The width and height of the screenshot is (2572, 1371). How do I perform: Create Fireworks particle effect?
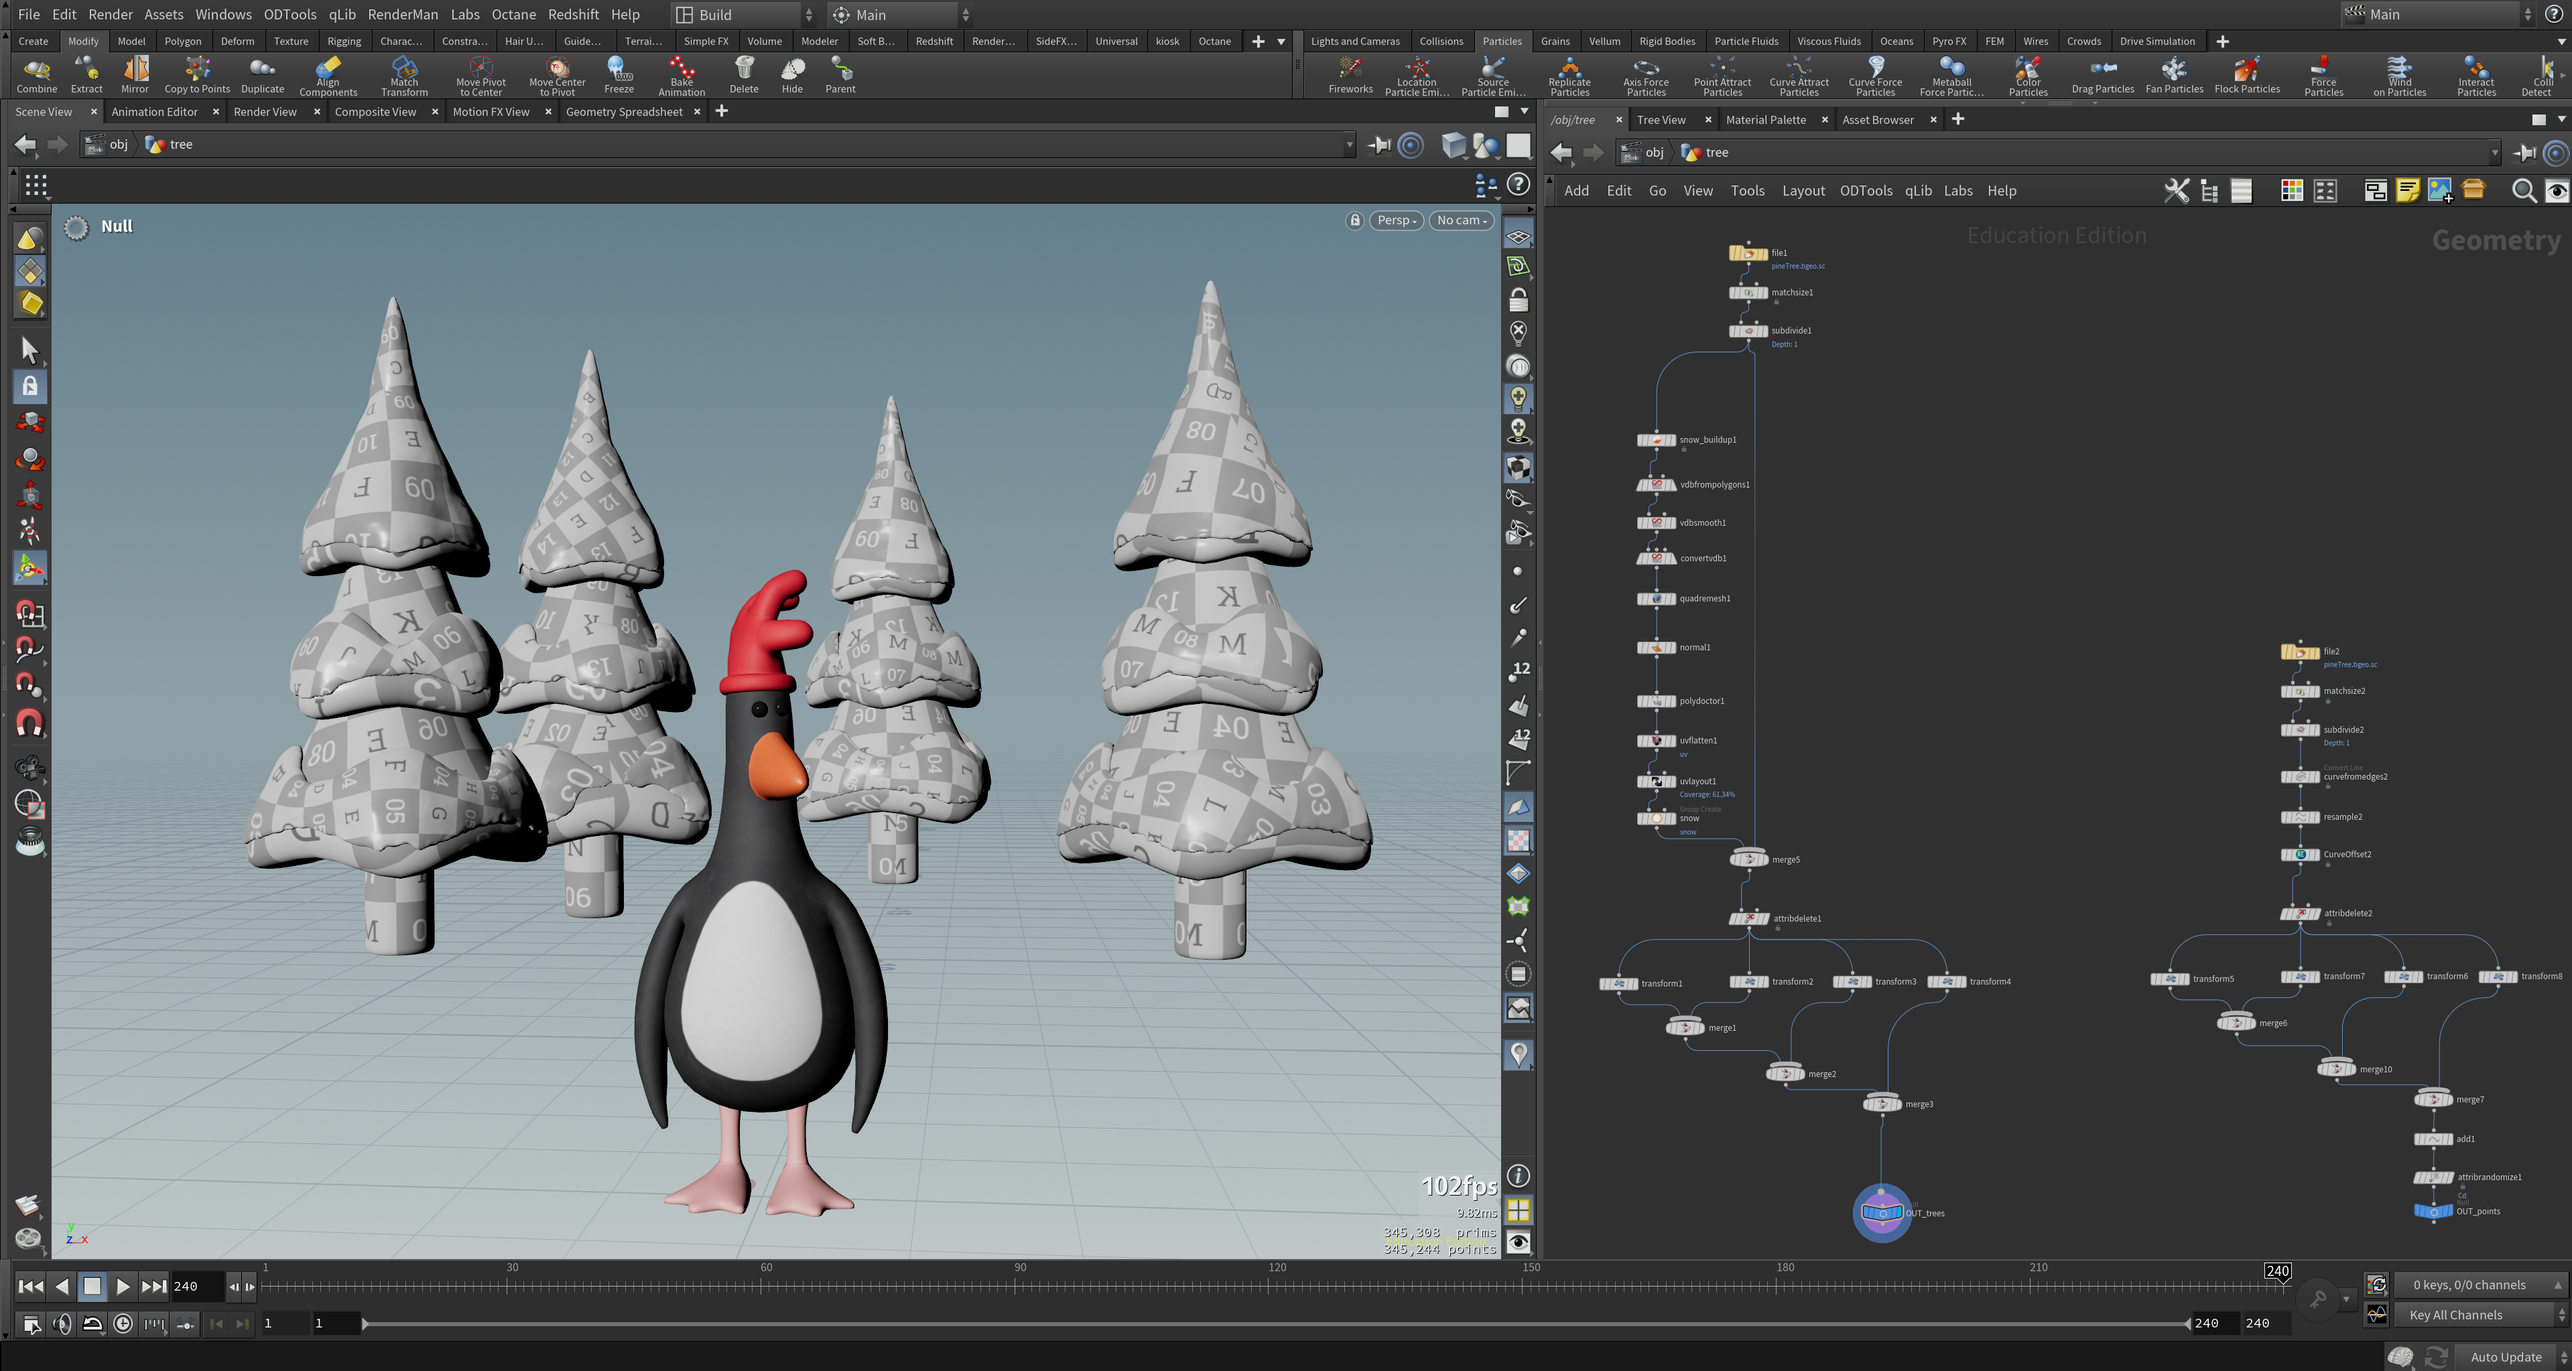(x=1351, y=75)
